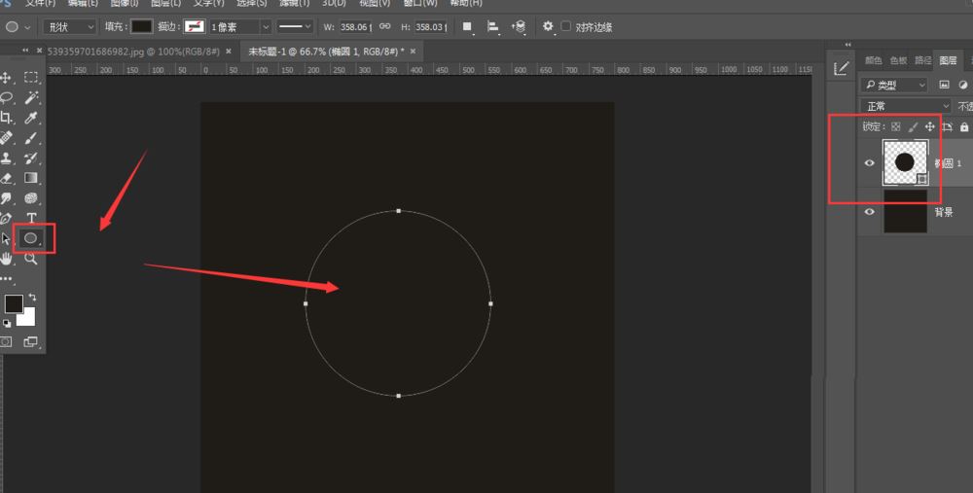Image resolution: width=973 pixels, height=493 pixels.
Task: Select the Gradient tool
Action: (31, 178)
